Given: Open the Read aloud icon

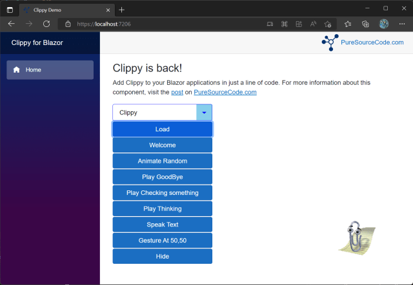Looking at the screenshot, I should (313, 24).
